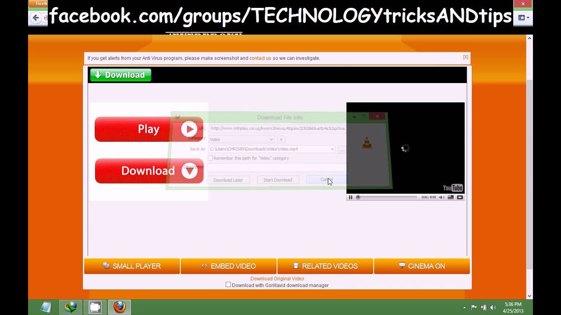The width and height of the screenshot is (561, 315).
Task: Pause the video in the embedded player
Action: pyautogui.click(x=351, y=197)
